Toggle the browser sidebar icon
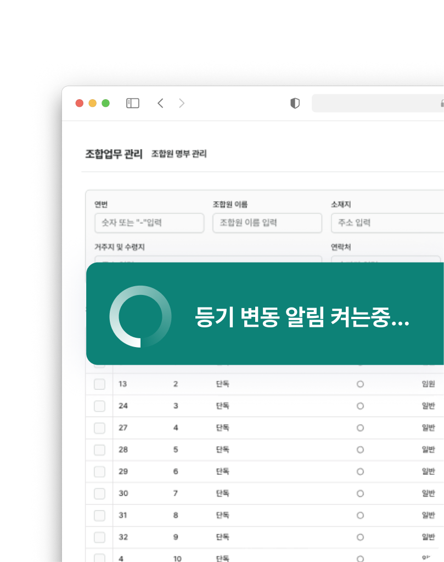444x562 pixels. [x=133, y=103]
